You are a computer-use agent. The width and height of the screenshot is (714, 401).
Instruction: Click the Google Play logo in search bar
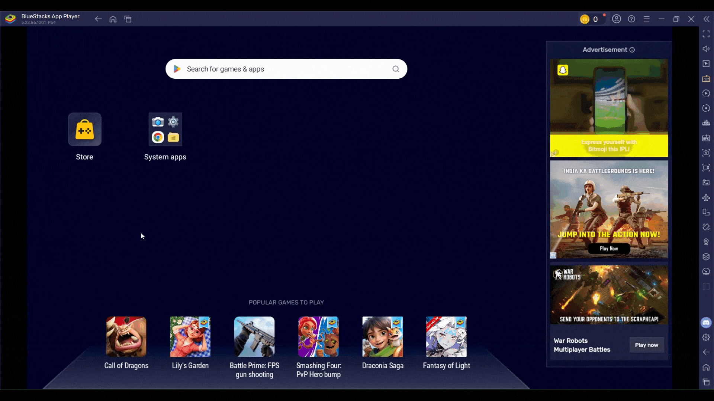pos(177,69)
